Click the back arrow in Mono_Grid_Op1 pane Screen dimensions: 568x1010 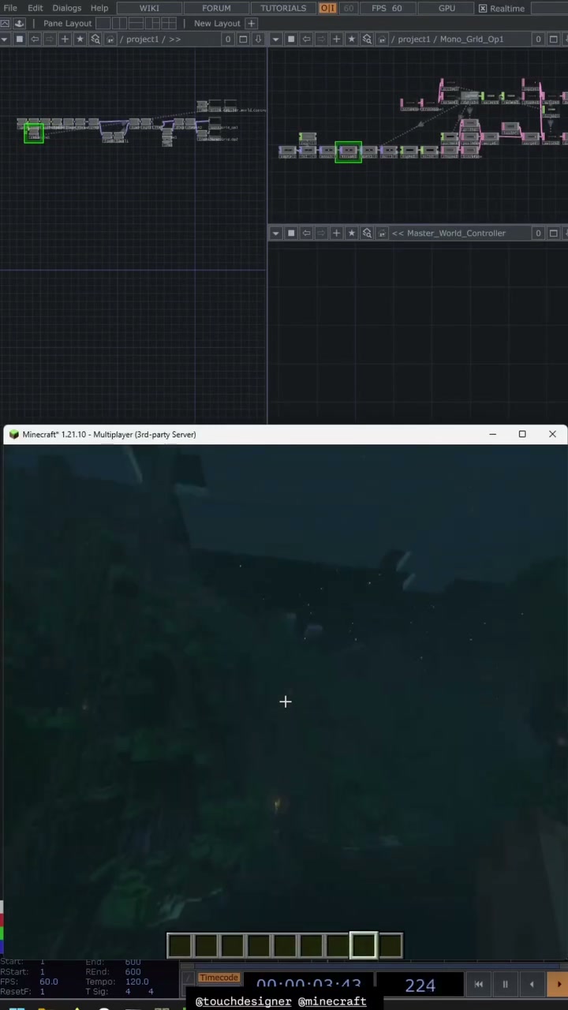click(306, 39)
